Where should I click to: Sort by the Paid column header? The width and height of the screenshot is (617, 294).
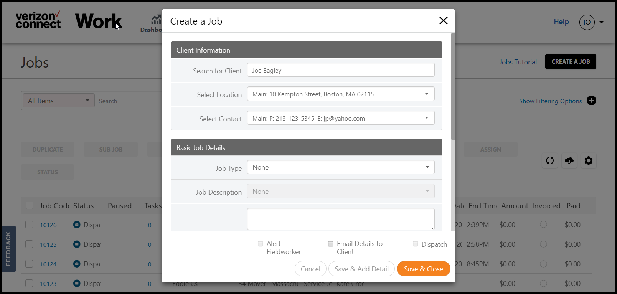tap(573, 206)
